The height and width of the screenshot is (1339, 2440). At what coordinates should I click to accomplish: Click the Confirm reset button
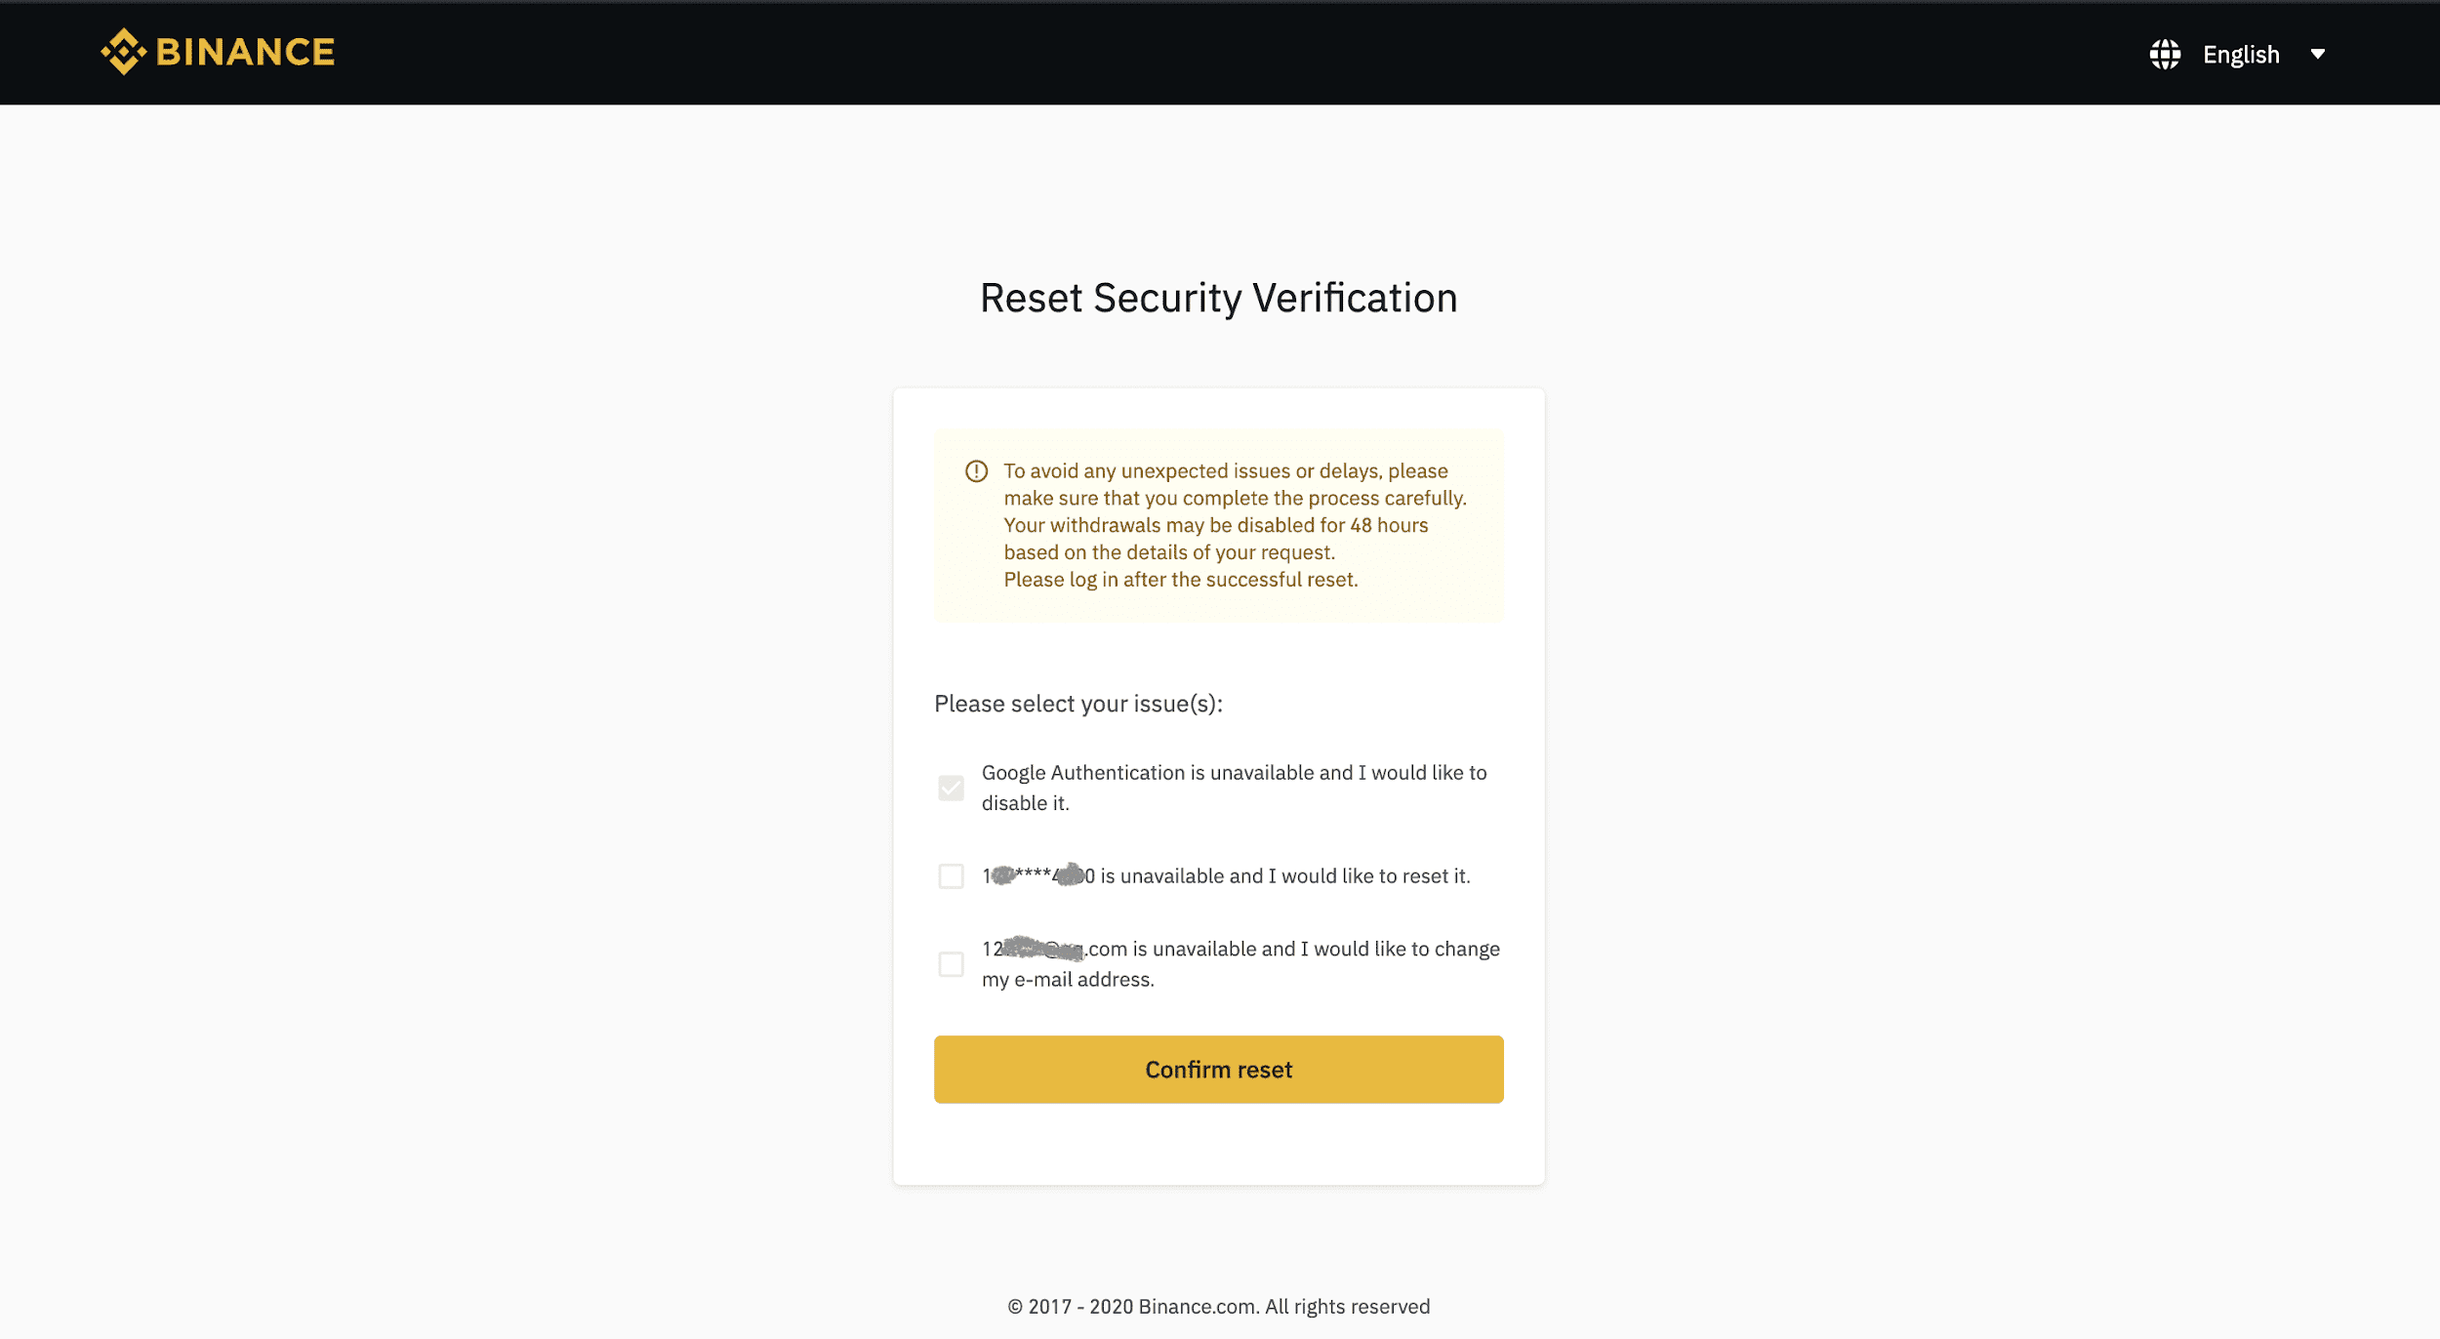[1218, 1070]
